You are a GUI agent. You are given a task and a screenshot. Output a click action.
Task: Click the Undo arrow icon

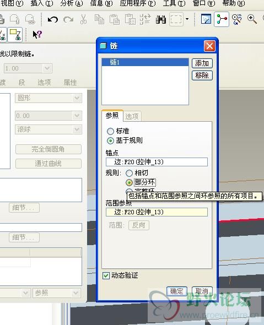coord(53,20)
